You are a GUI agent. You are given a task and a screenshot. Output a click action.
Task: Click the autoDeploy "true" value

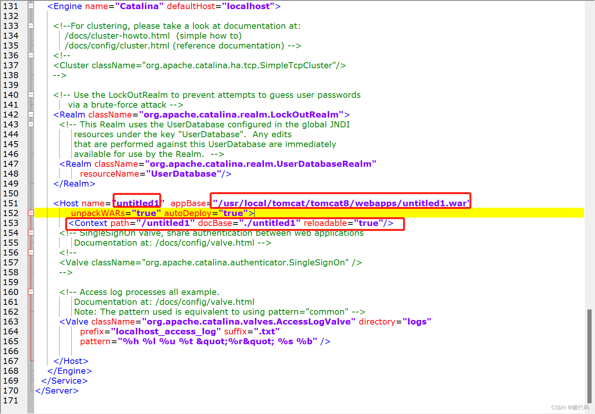coord(233,213)
